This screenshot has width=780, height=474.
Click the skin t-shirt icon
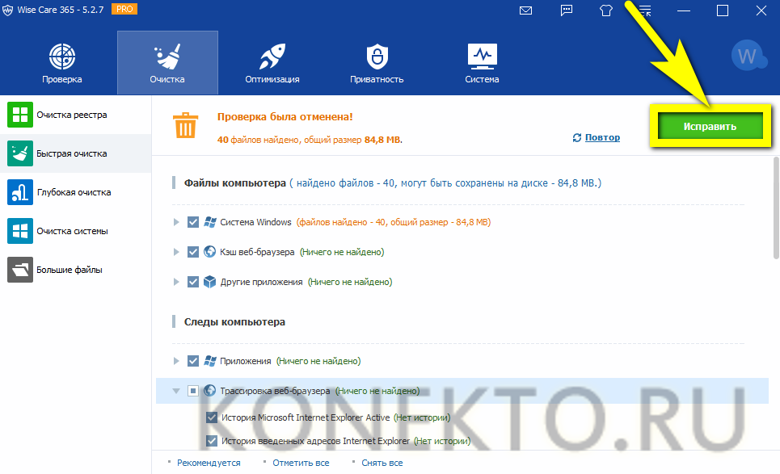606,10
